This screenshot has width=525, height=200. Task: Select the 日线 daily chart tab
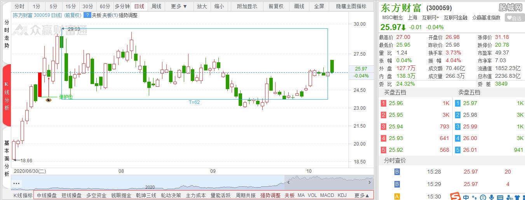[x=139, y=6]
